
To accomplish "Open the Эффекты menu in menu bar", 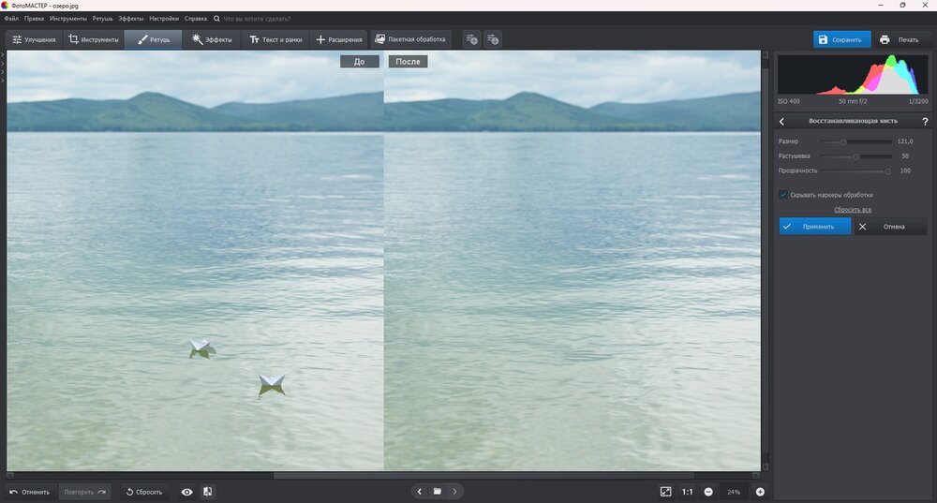I will coord(130,18).
